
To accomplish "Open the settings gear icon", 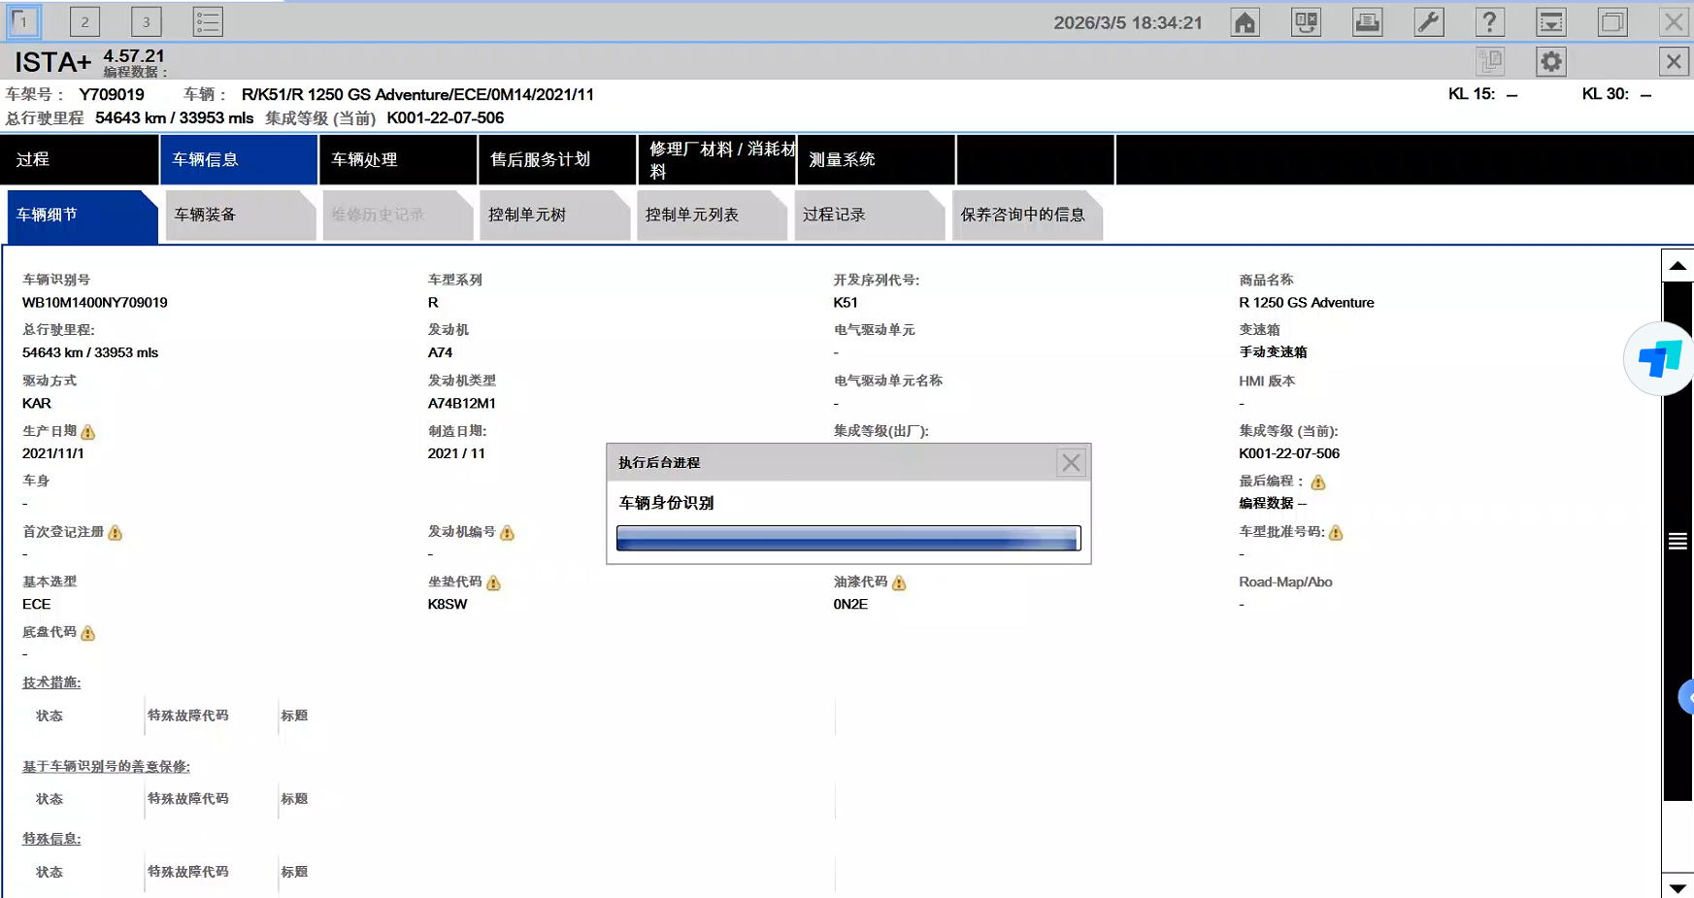I will [x=1550, y=62].
